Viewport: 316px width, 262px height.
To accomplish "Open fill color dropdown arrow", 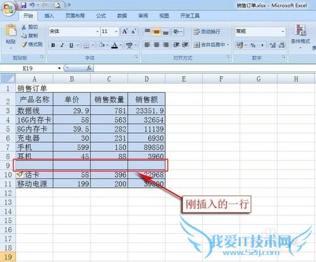I will pos(107,45).
